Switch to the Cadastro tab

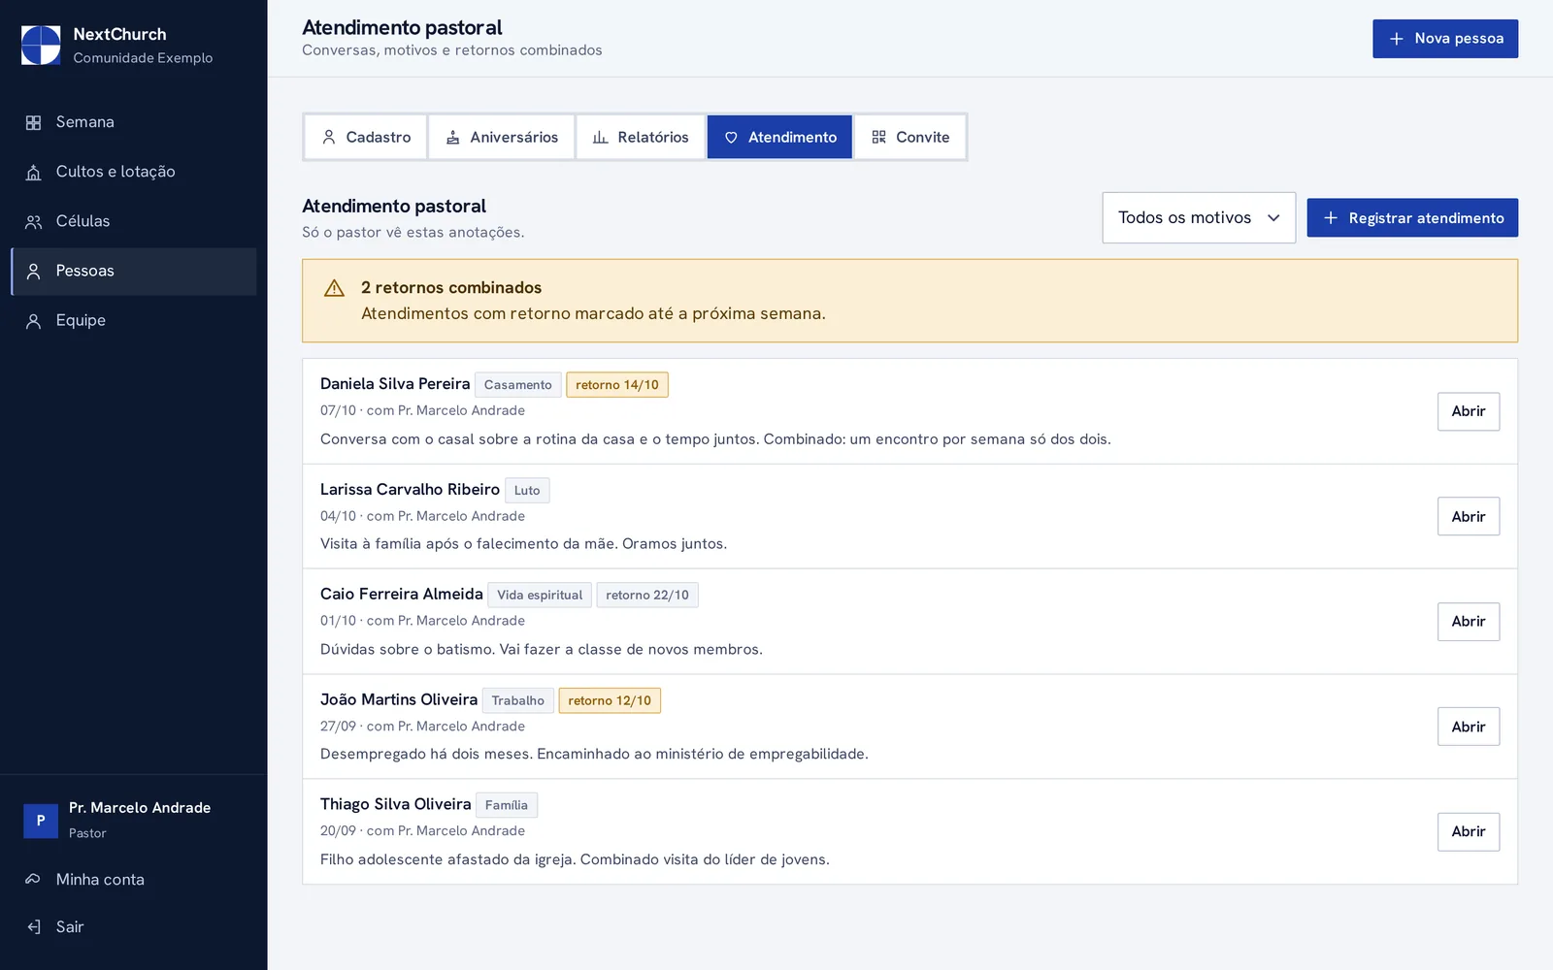point(366,138)
